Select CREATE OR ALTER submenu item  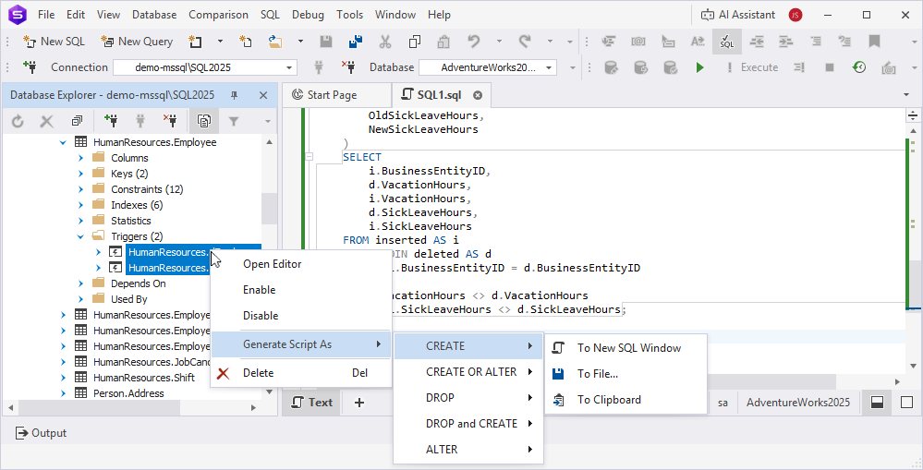click(468, 372)
